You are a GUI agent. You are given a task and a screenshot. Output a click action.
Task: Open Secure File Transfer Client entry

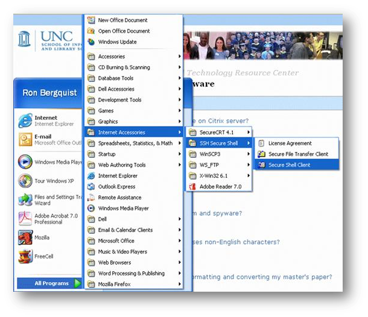click(x=298, y=154)
